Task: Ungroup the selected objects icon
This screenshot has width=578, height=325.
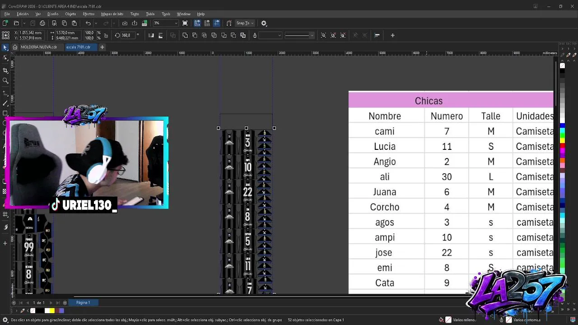Action: click(x=333, y=35)
